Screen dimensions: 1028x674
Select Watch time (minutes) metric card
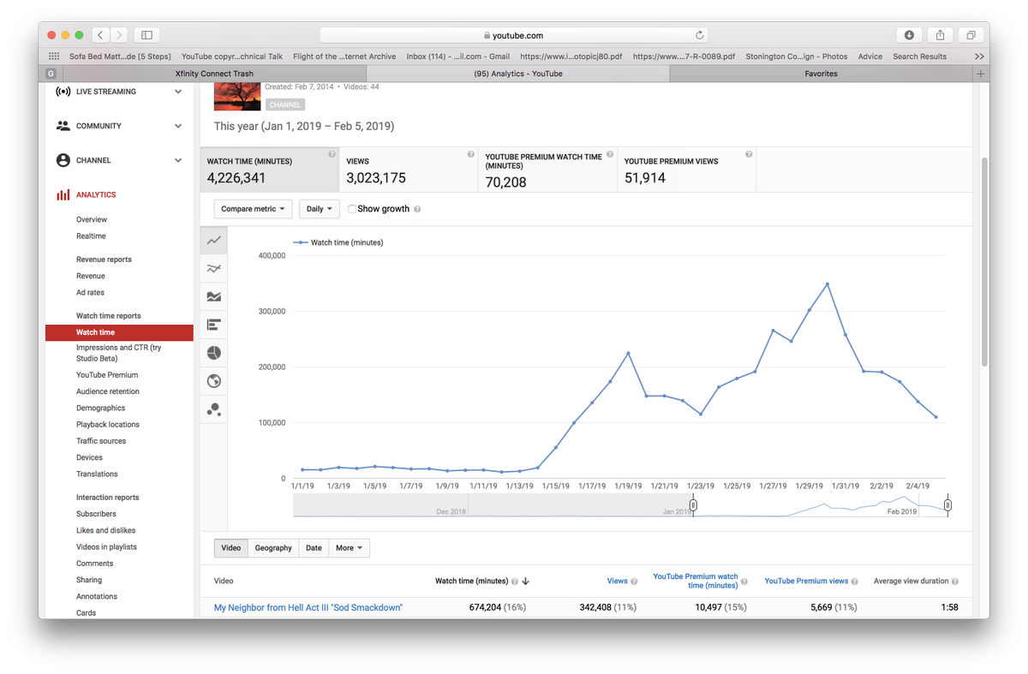click(270, 170)
